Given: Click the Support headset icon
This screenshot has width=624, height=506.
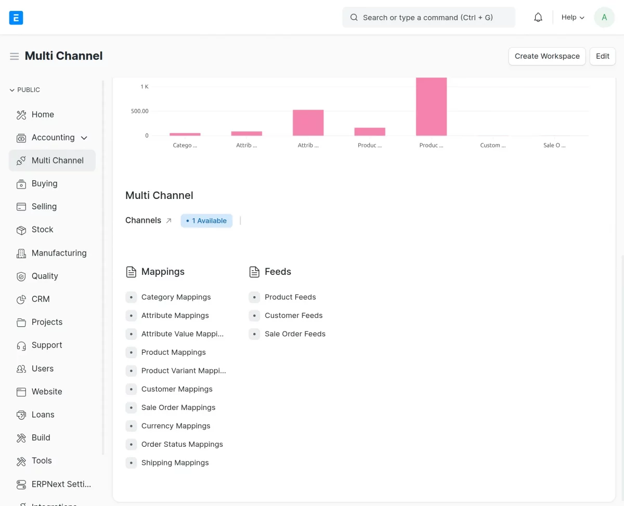Looking at the screenshot, I should 21,345.
